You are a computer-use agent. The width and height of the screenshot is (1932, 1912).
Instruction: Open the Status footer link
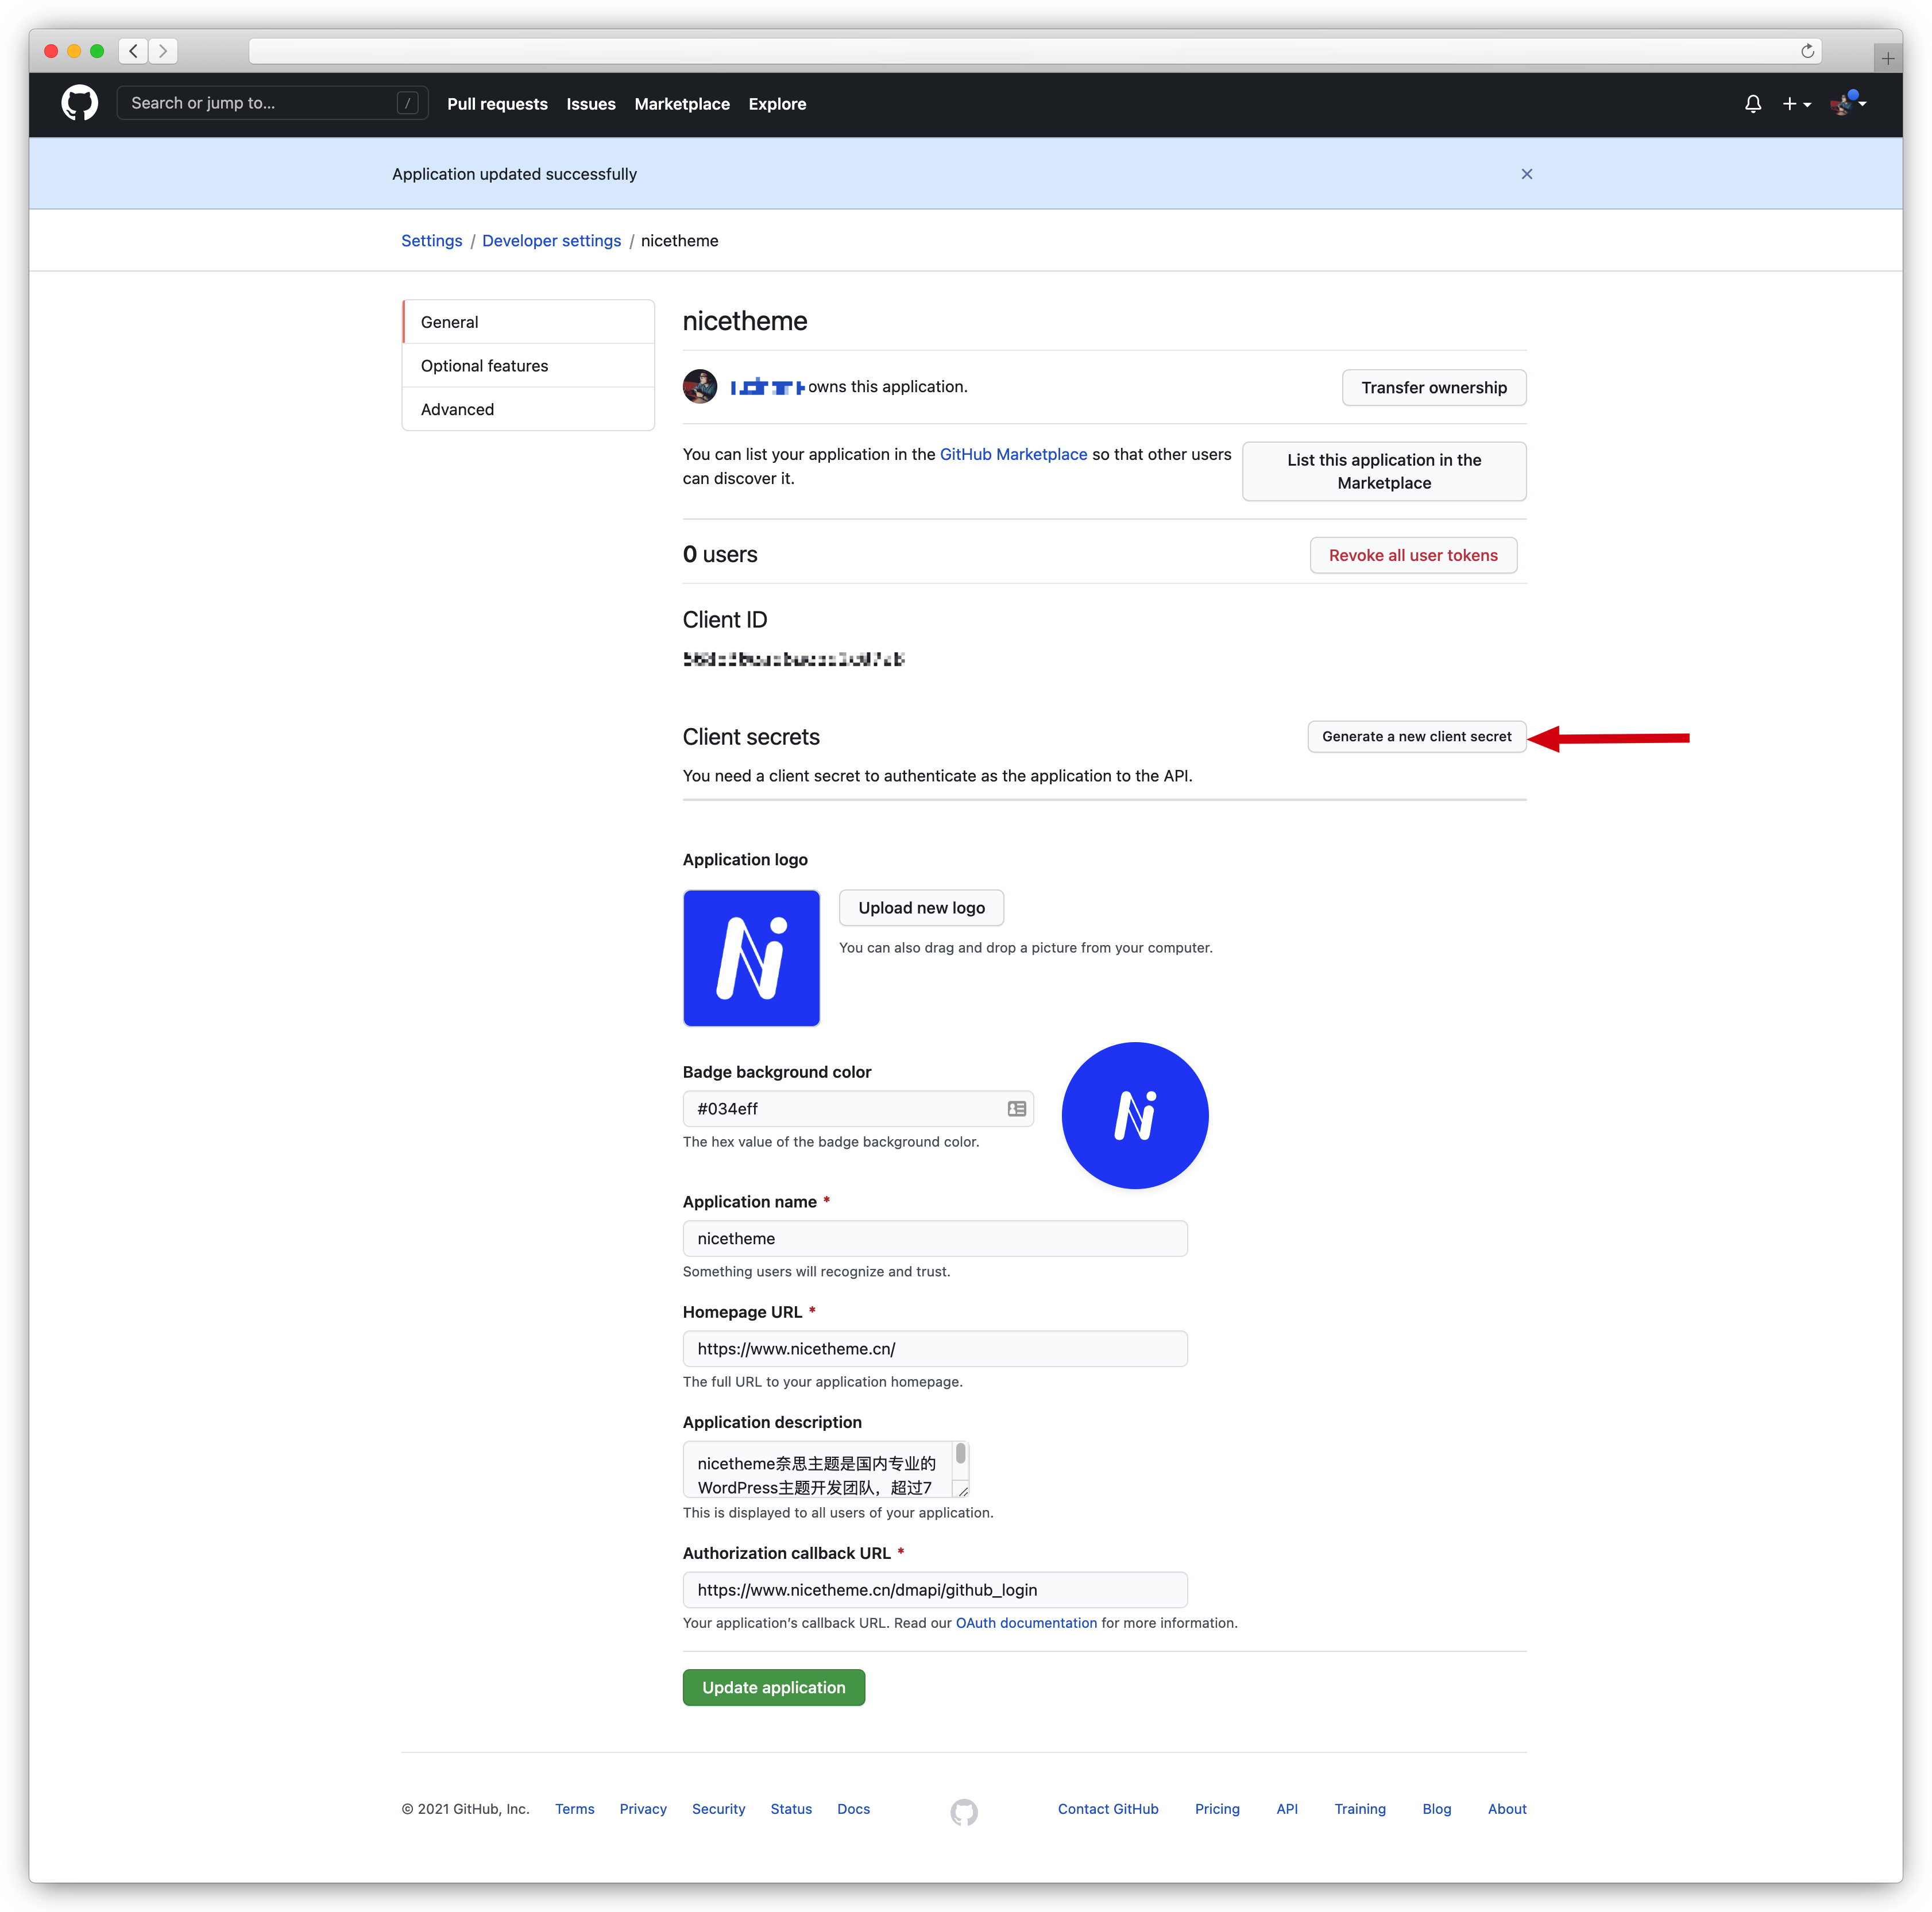[791, 1809]
